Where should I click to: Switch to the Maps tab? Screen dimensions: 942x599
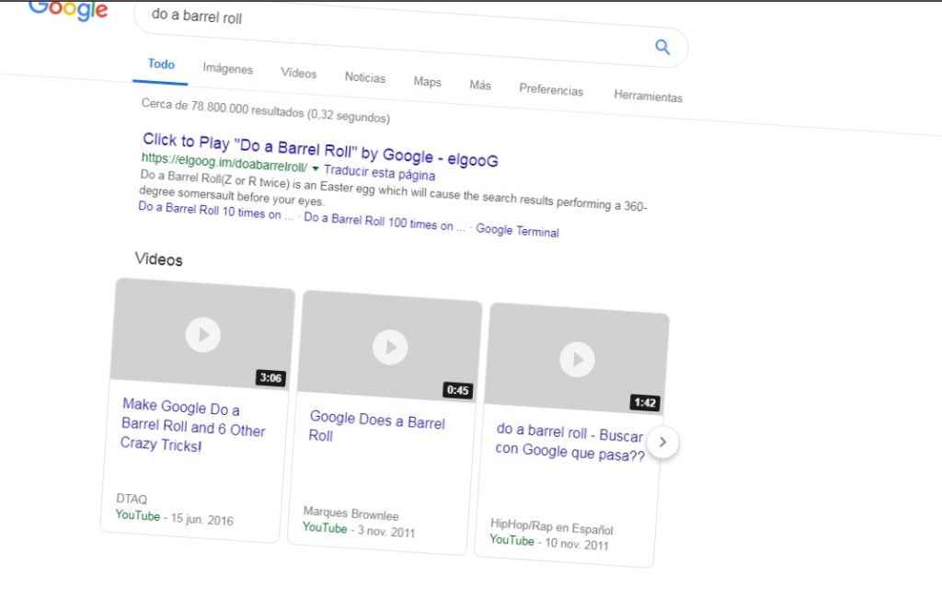coord(426,81)
